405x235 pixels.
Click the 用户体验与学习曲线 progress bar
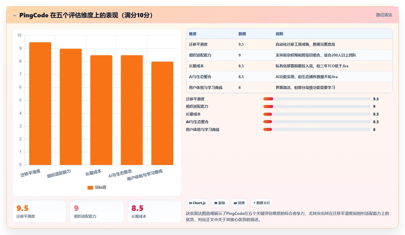tap(317, 129)
